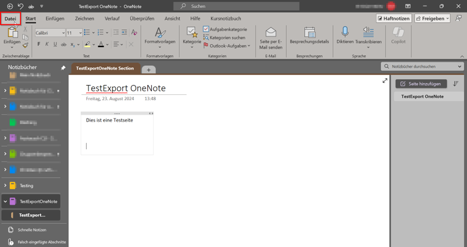Switch to the Ansicht ribbon tab
The width and height of the screenshot is (467, 247).
[172, 19]
